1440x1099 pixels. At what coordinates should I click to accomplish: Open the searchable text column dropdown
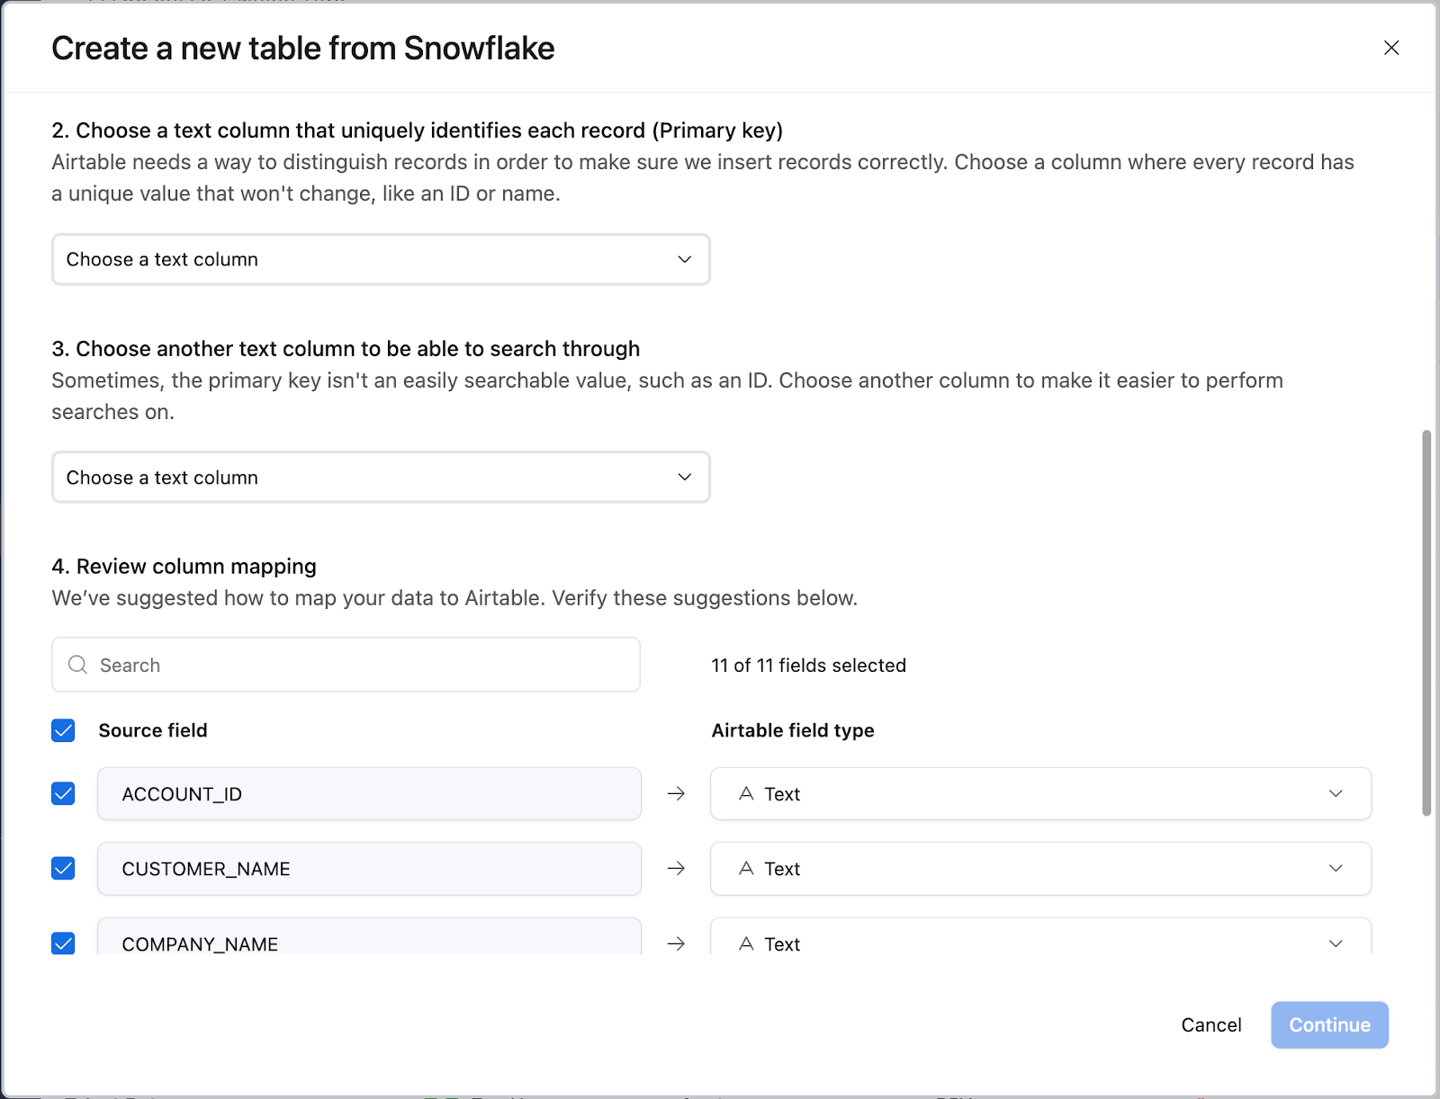click(x=381, y=477)
